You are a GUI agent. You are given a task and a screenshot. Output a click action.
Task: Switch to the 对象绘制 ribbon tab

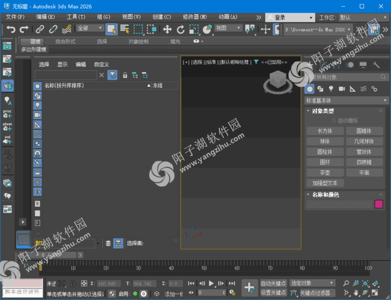pyautogui.click(x=139, y=42)
